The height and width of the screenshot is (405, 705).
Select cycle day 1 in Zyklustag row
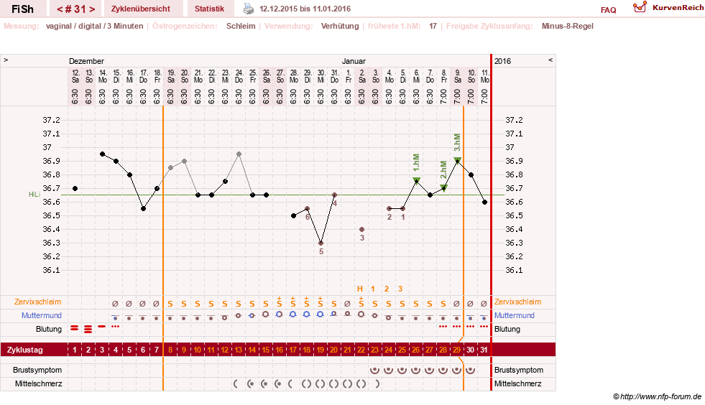click(75, 350)
